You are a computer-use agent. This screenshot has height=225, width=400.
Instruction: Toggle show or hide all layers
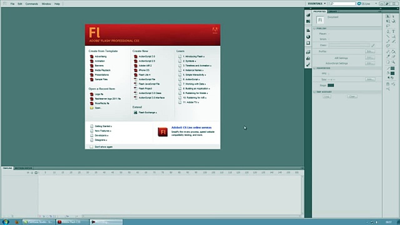[x=27, y=172]
